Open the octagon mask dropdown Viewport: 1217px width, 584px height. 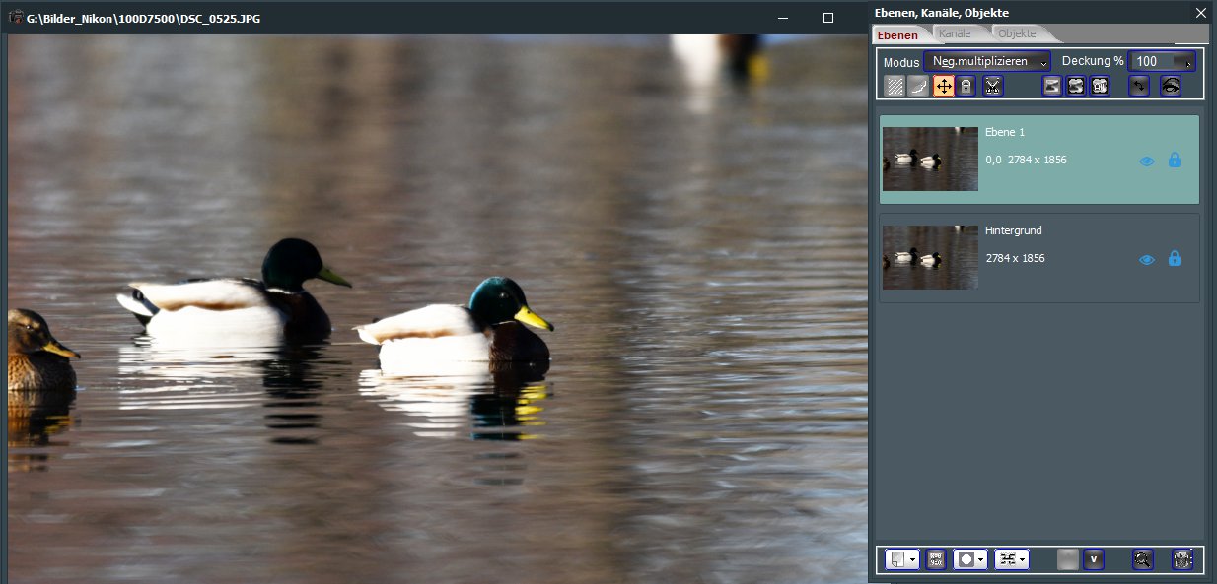point(981,559)
